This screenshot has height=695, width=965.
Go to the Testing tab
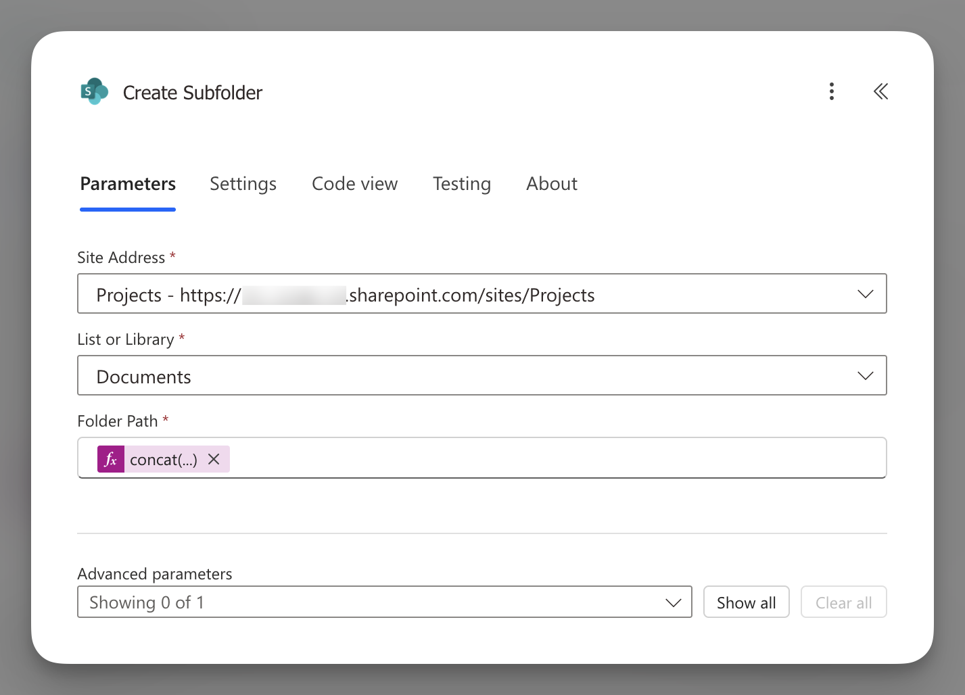tap(461, 184)
